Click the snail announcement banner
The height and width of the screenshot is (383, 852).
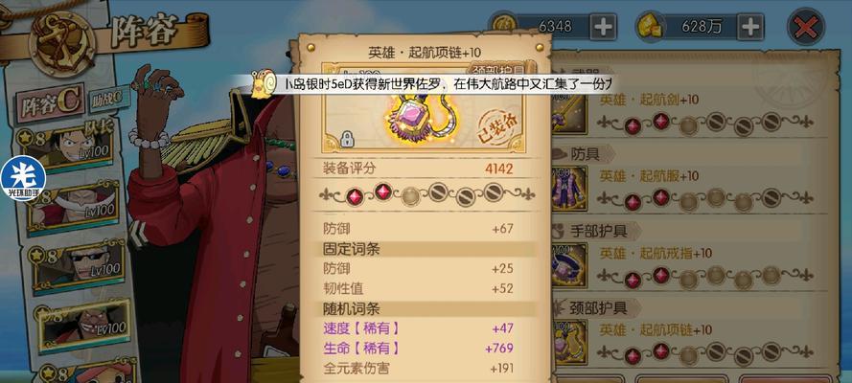pyautogui.click(x=426, y=84)
